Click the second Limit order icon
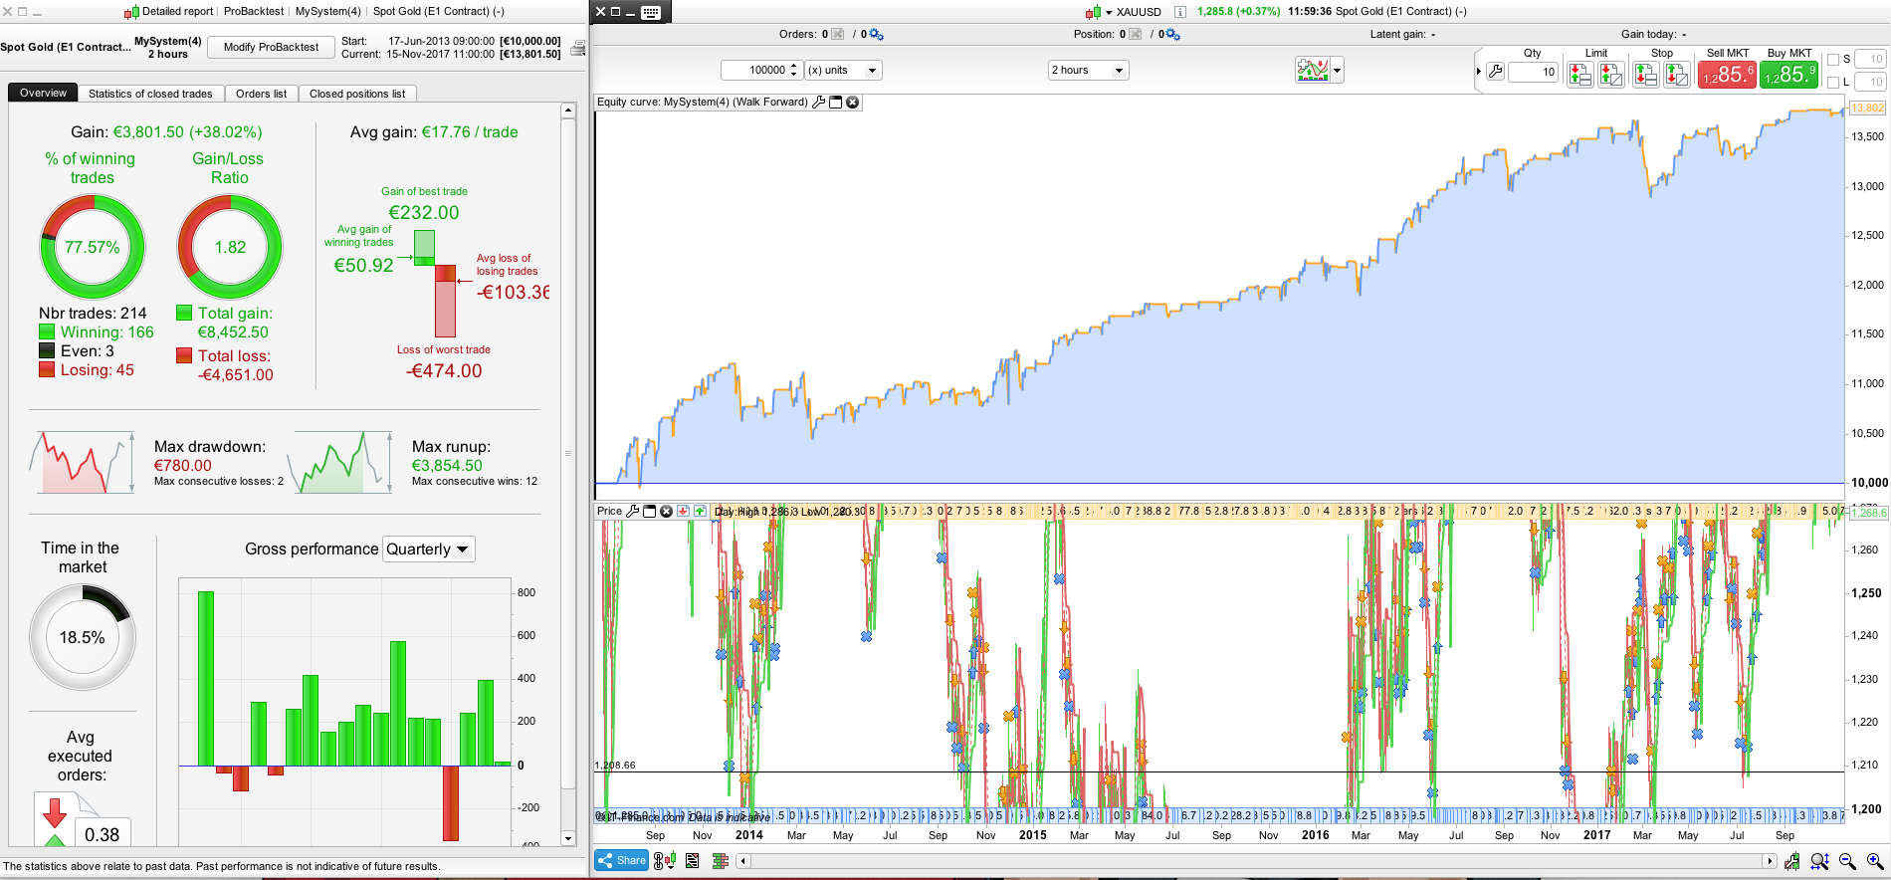 [x=1611, y=74]
